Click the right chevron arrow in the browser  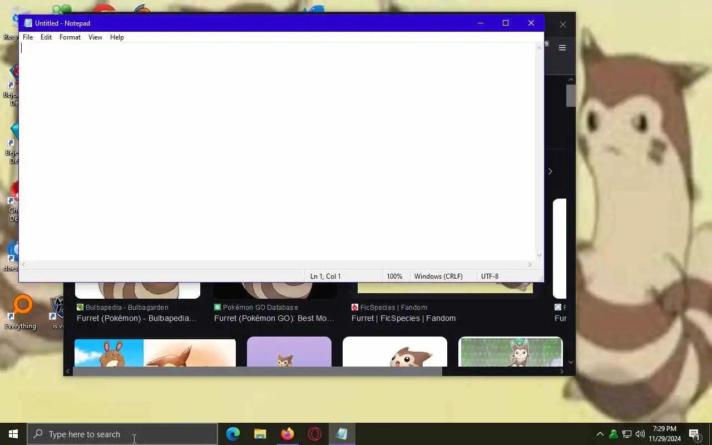pos(550,171)
